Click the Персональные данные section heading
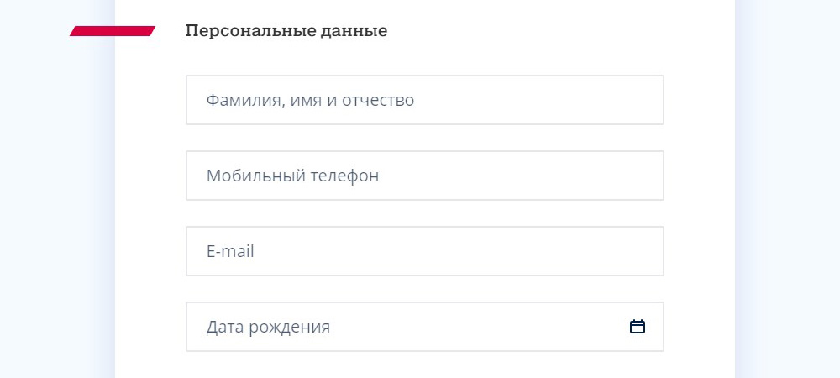The width and height of the screenshot is (840, 378). pyautogui.click(x=286, y=32)
